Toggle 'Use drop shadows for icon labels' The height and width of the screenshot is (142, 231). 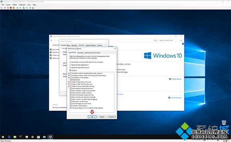point(71,108)
